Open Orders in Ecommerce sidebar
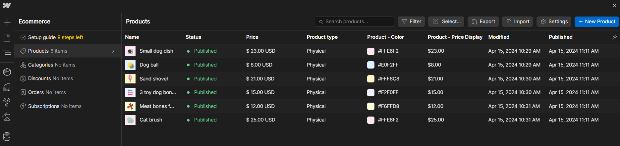Image resolution: width=620 pixels, height=146 pixels. pos(47,92)
